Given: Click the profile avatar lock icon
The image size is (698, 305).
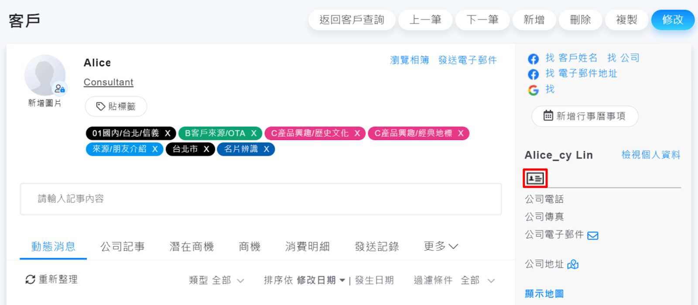Looking at the screenshot, I should pos(60,89).
